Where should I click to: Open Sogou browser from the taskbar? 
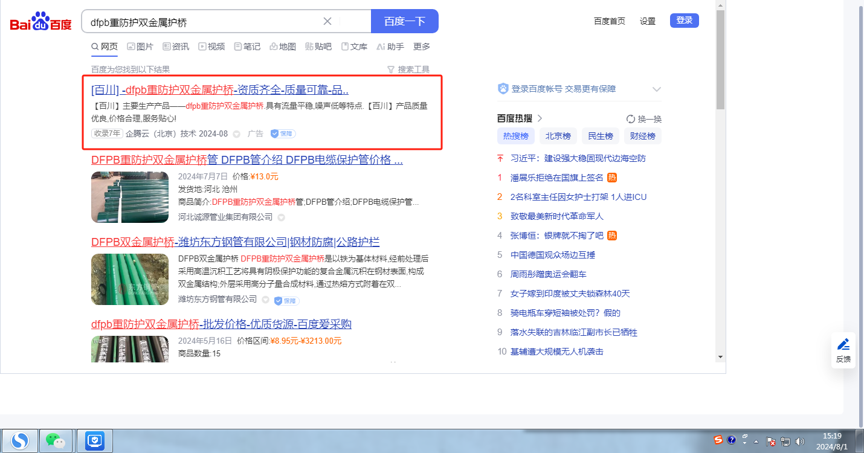click(x=20, y=441)
